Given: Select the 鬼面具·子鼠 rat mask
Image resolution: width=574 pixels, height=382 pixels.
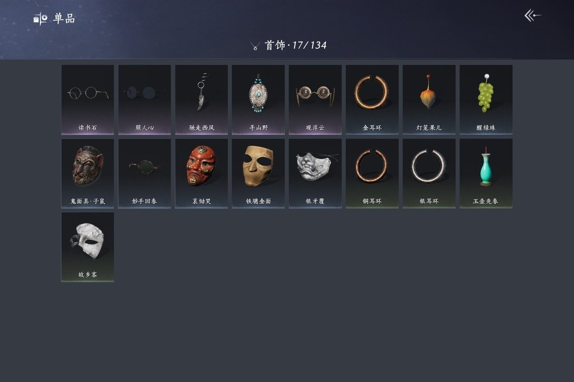Looking at the screenshot, I should tap(87, 173).
